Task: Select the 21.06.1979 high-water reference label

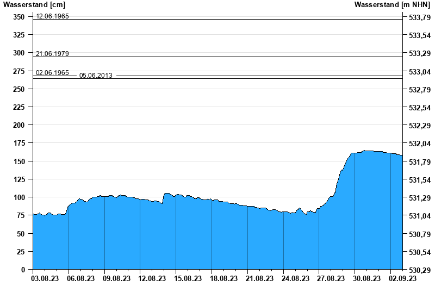Action: click(52, 54)
